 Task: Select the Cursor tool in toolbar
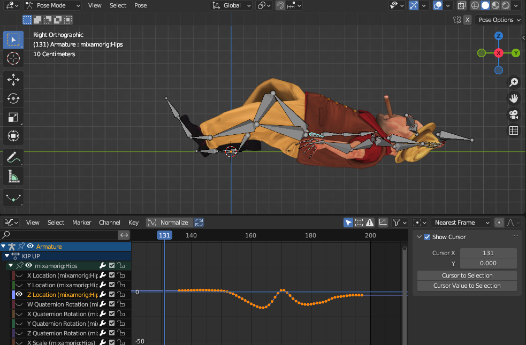13,58
